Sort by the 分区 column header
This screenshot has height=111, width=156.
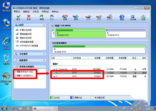(x=61, y=58)
